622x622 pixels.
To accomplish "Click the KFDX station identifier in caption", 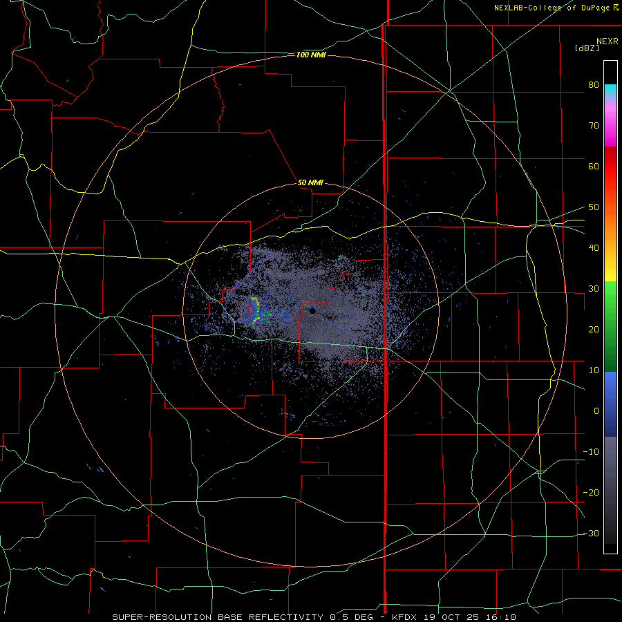I will click(x=406, y=617).
